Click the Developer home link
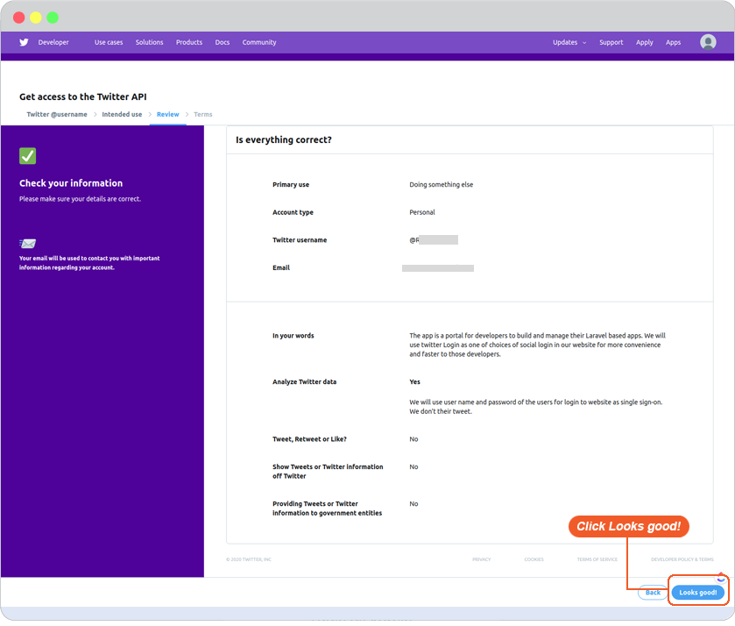 [x=53, y=42]
